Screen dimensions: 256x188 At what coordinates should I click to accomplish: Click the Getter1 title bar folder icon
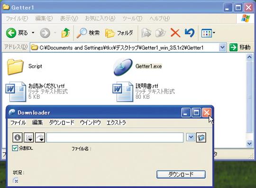6,7
